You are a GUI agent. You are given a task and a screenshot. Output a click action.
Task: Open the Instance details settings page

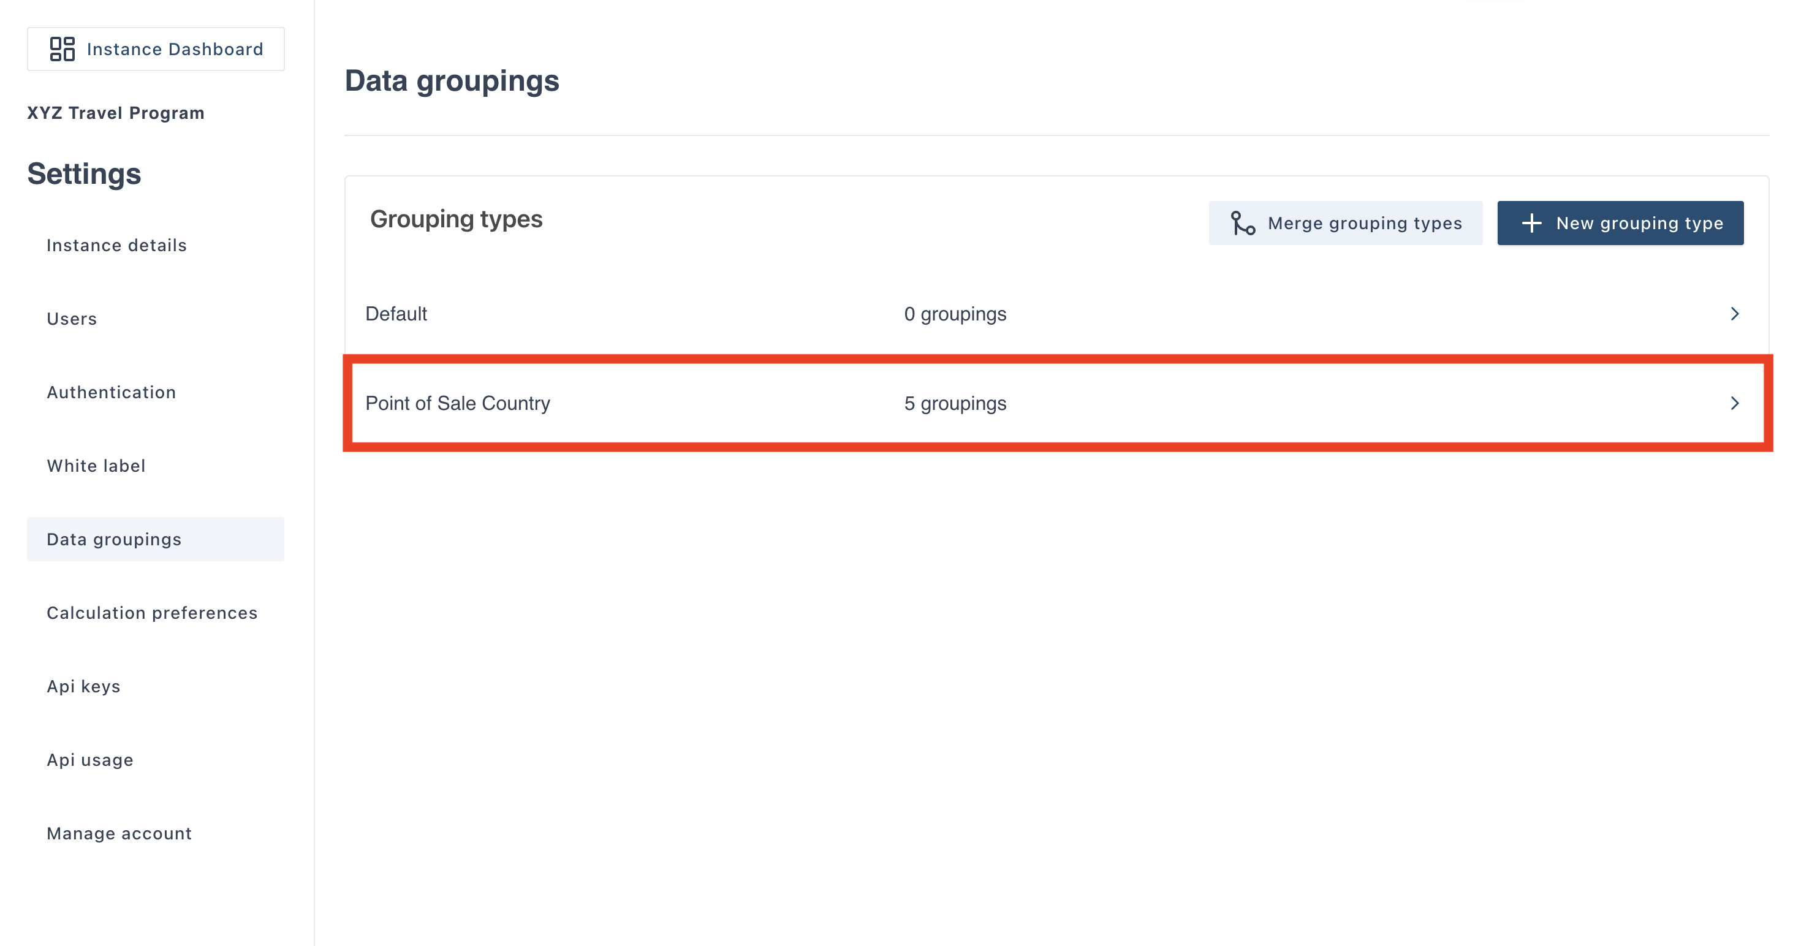(x=116, y=245)
